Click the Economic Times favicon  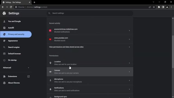click(x=50, y=30)
